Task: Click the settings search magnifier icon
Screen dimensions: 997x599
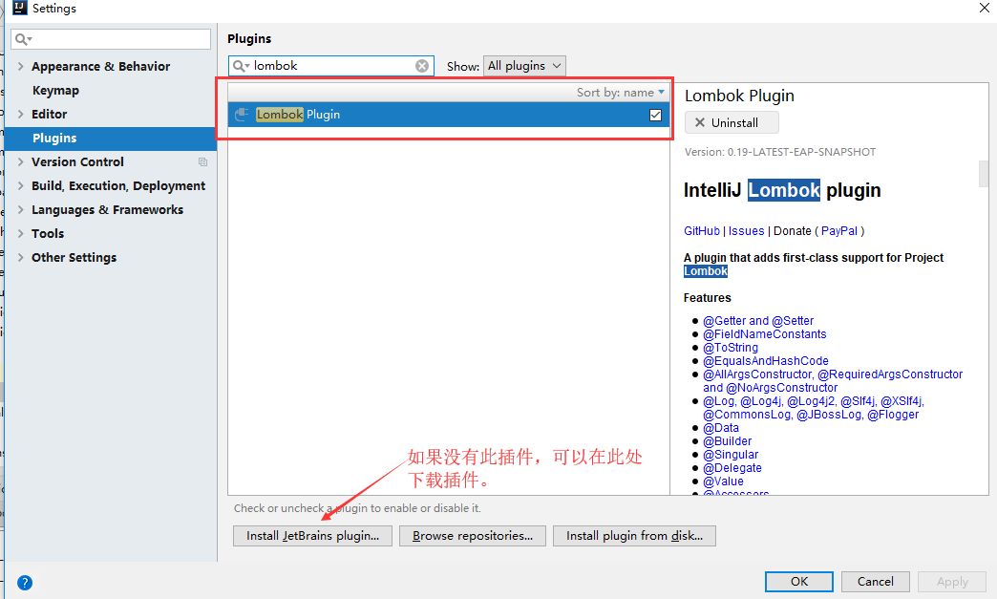Action: (x=23, y=39)
